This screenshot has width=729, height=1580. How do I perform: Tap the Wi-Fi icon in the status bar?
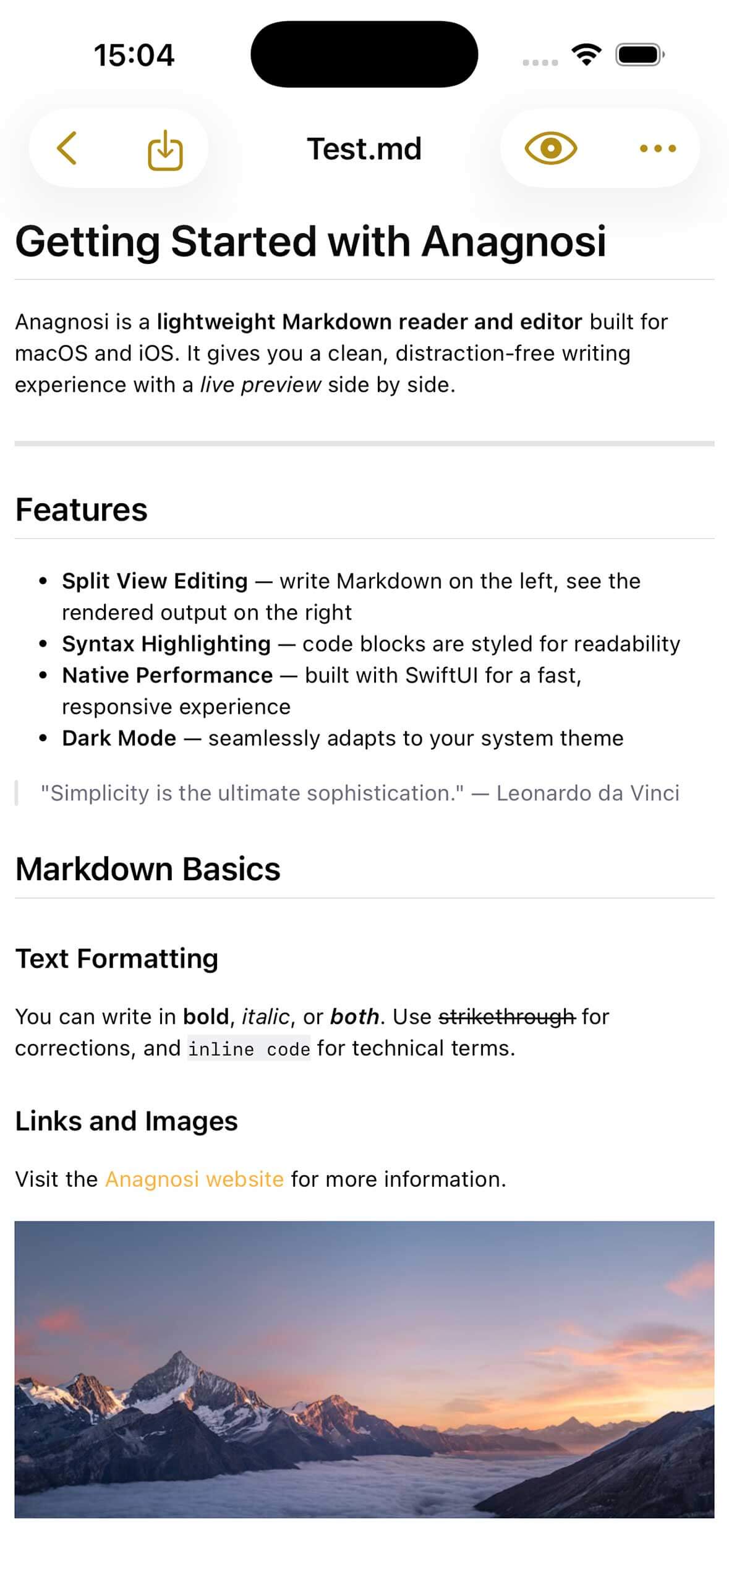[x=584, y=56]
